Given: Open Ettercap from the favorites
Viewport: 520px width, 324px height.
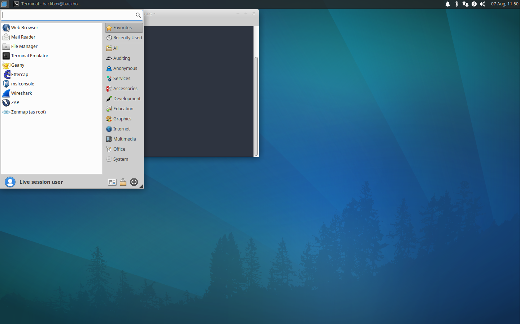Looking at the screenshot, I should point(19,75).
